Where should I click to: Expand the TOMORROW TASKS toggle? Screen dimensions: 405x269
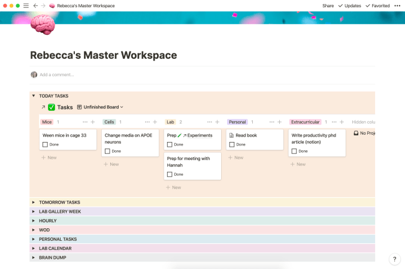tap(34, 202)
